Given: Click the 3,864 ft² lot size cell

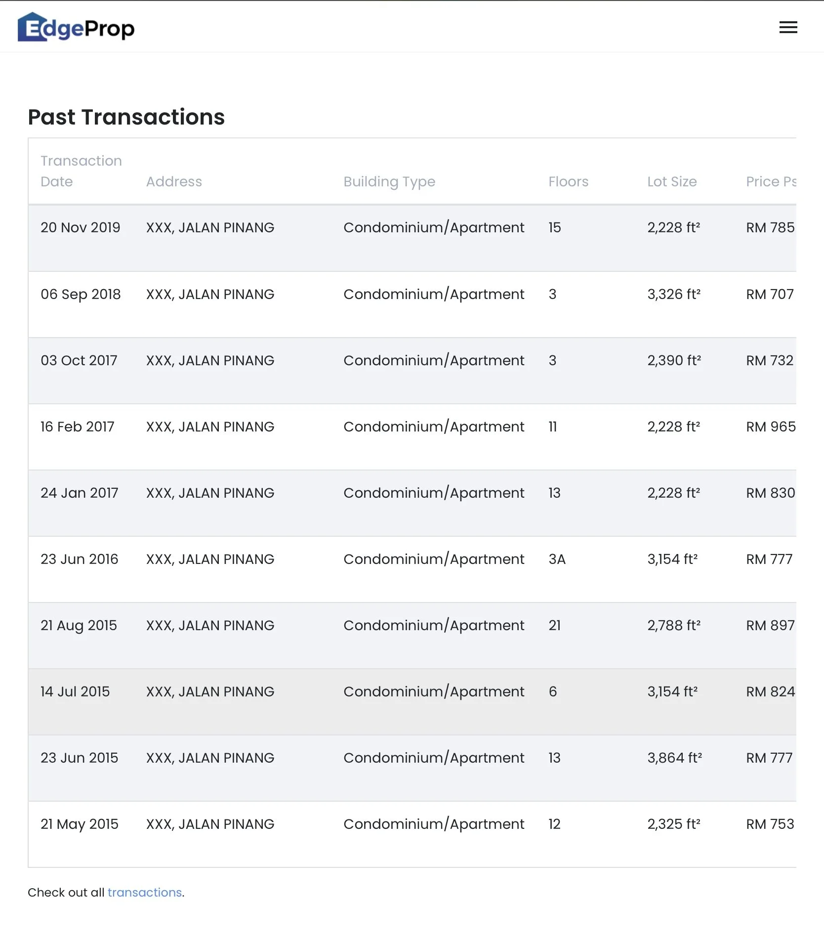Looking at the screenshot, I should point(674,758).
